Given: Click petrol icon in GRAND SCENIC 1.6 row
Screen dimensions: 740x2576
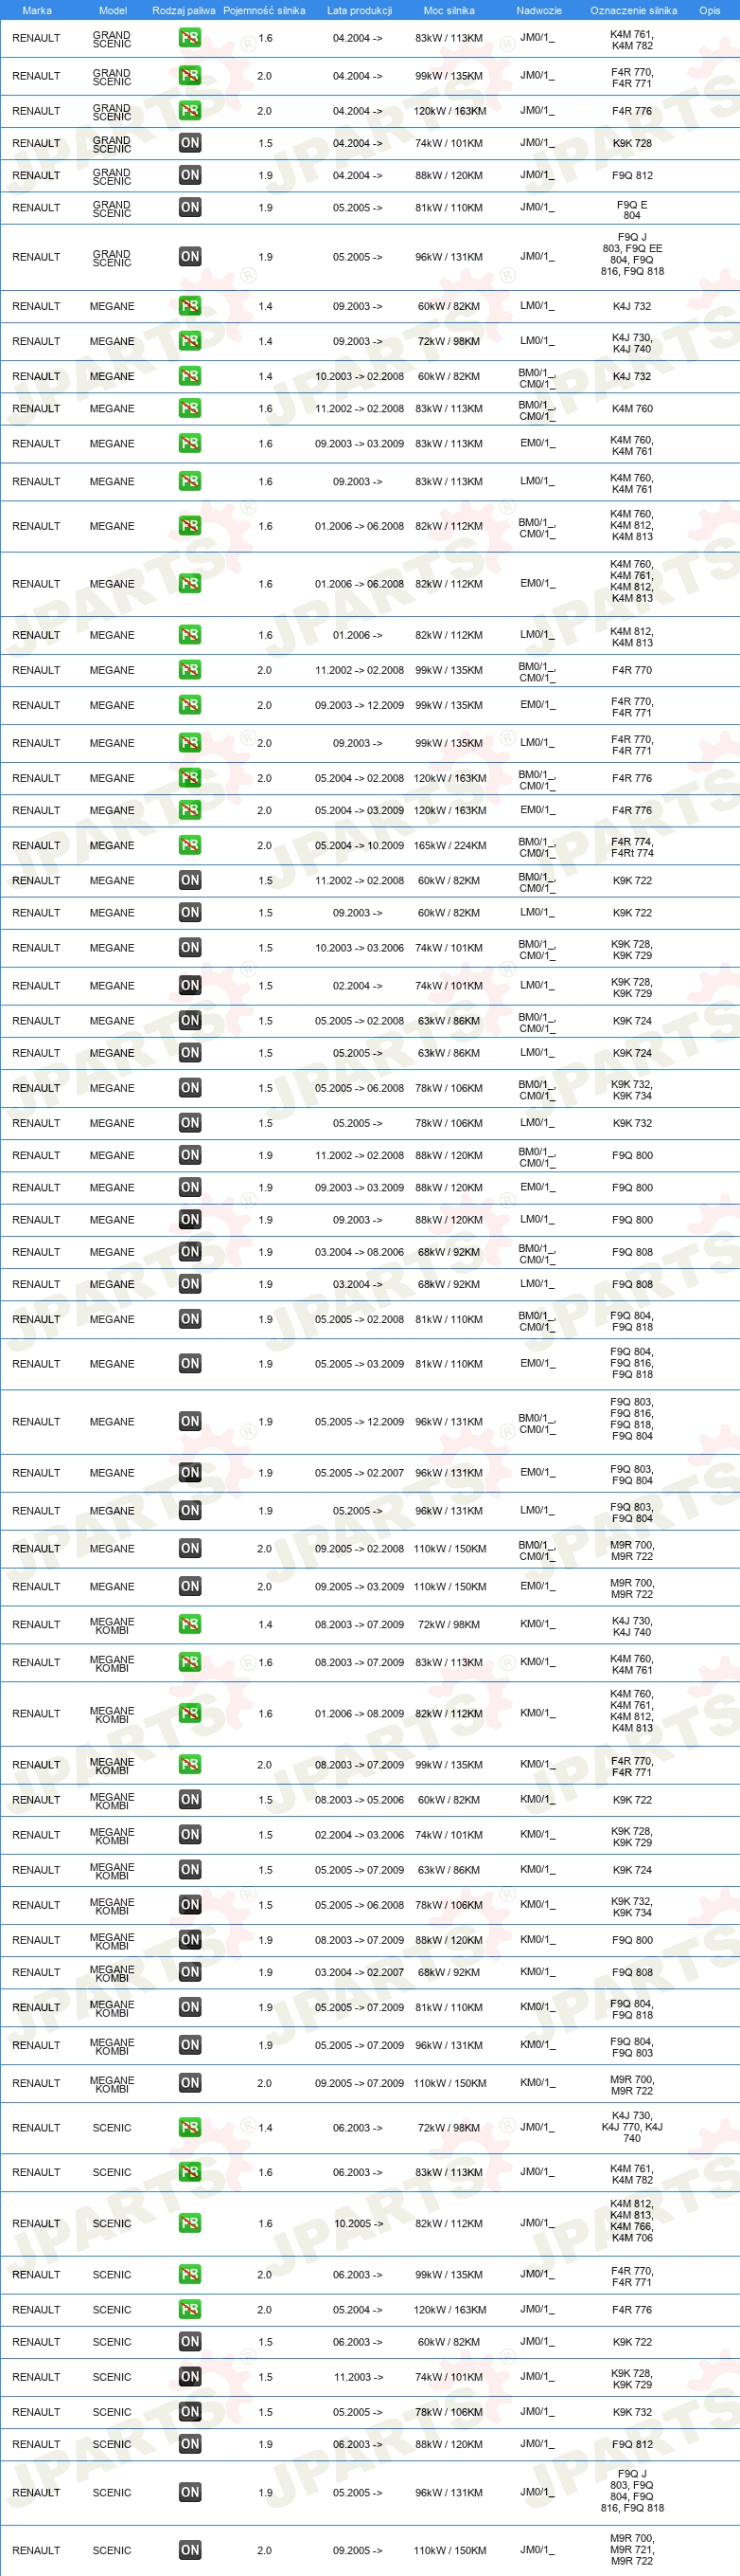Looking at the screenshot, I should tap(190, 38).
